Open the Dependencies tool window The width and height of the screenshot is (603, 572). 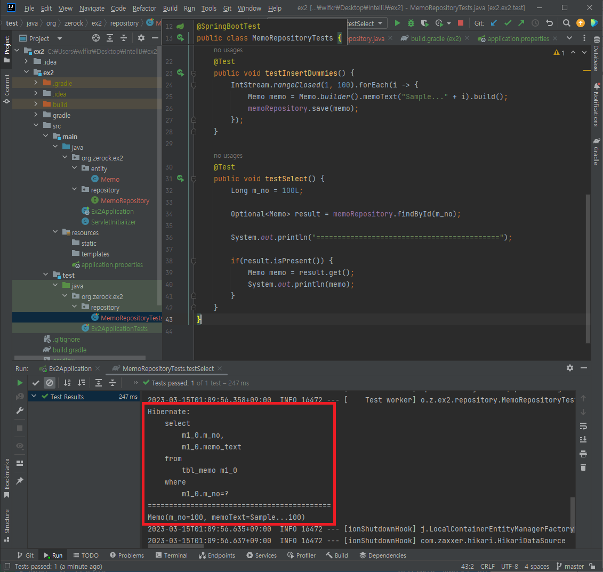(383, 555)
